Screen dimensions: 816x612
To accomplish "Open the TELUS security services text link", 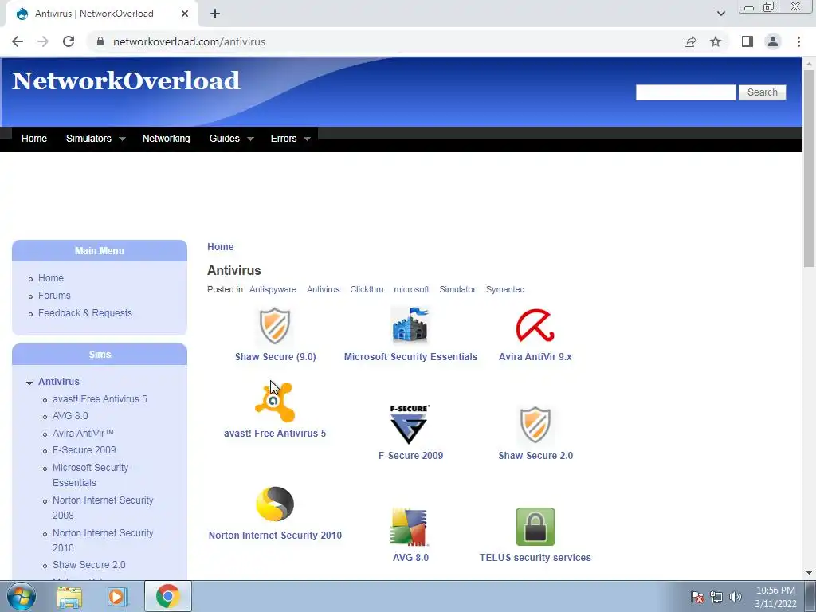I will tap(535, 557).
